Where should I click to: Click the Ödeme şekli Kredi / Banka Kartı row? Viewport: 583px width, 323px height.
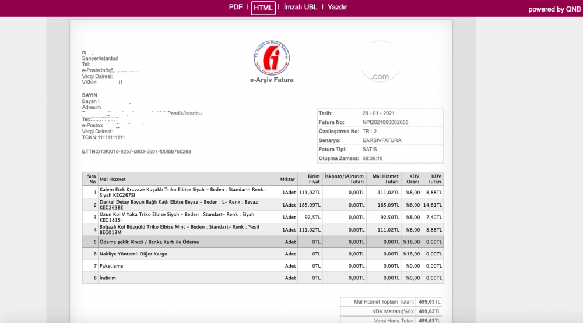(x=262, y=242)
